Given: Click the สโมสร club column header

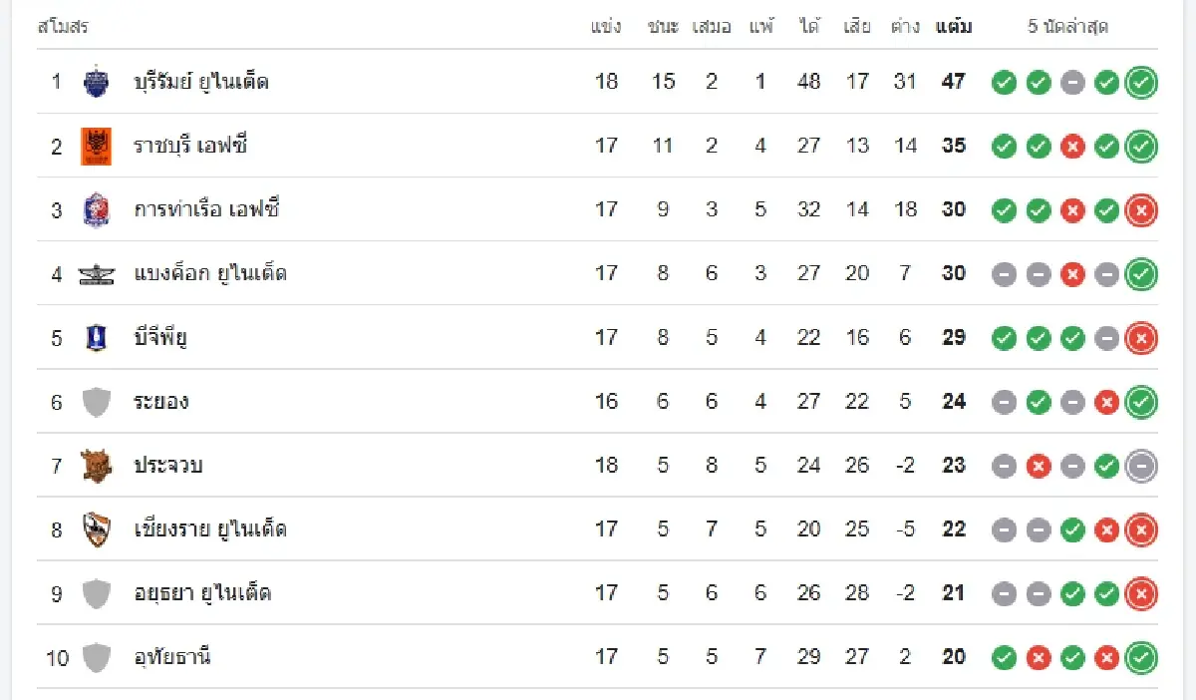Looking at the screenshot, I should 63,27.
